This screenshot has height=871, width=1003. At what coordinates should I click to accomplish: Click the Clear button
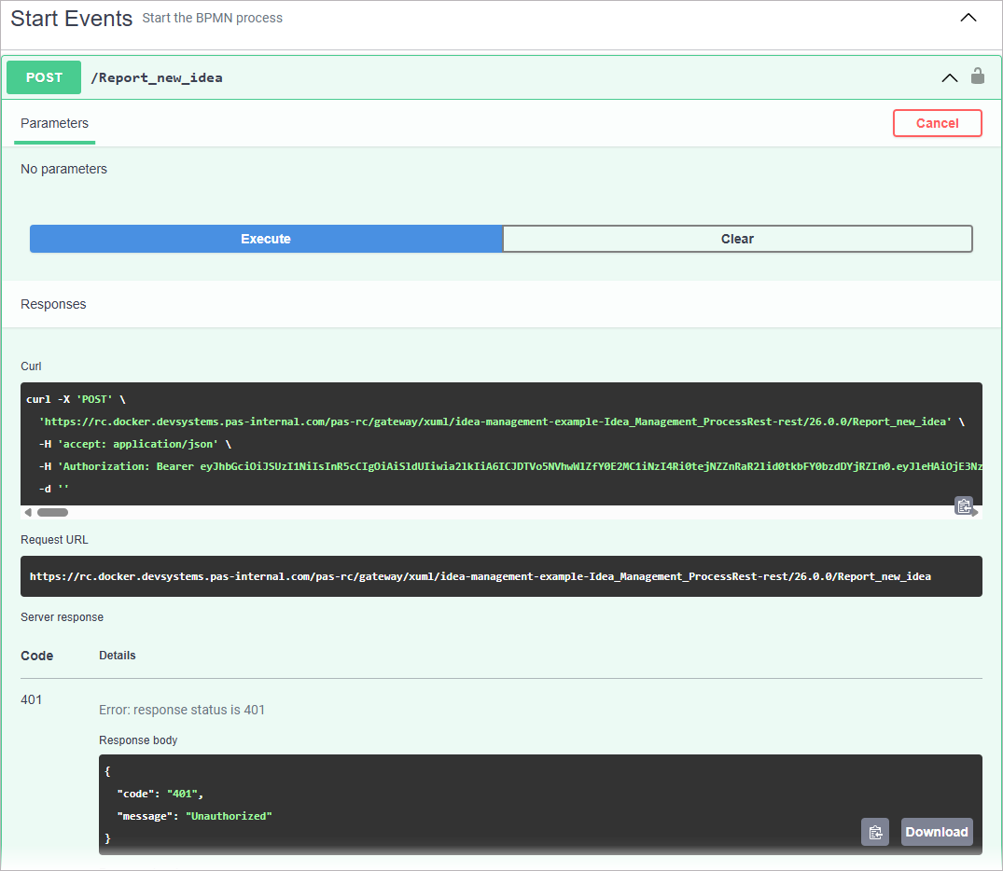tap(737, 239)
